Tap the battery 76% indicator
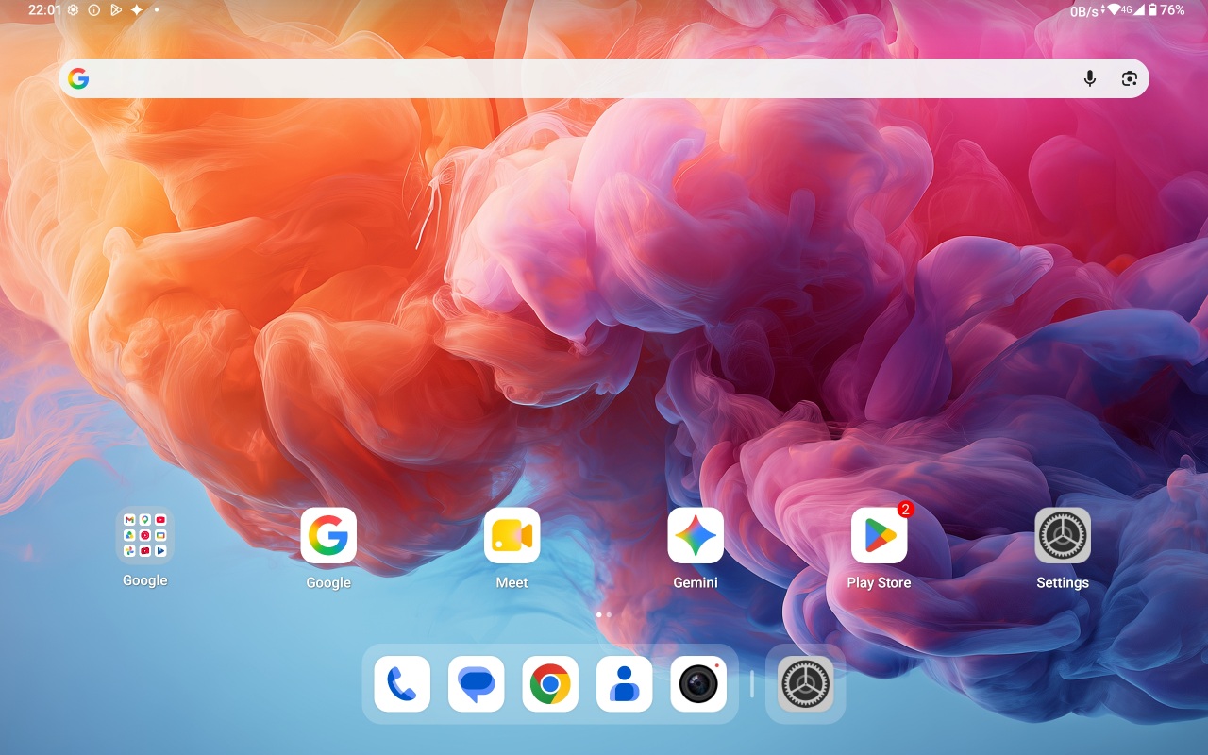The height and width of the screenshot is (755, 1208). pyautogui.click(x=1166, y=10)
